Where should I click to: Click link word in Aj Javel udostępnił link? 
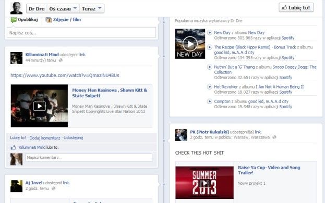click(66, 183)
